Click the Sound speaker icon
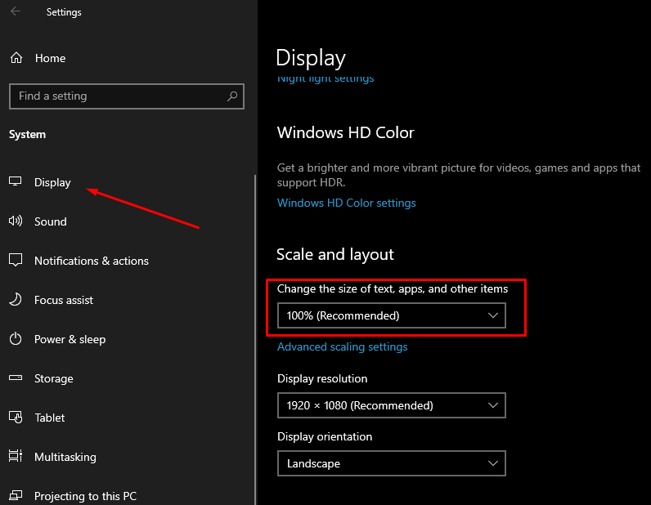 pos(16,221)
